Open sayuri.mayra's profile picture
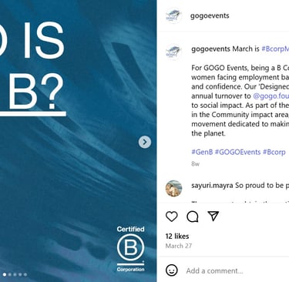Image resolution: width=289 pixels, height=282 pixels. tap(173, 188)
